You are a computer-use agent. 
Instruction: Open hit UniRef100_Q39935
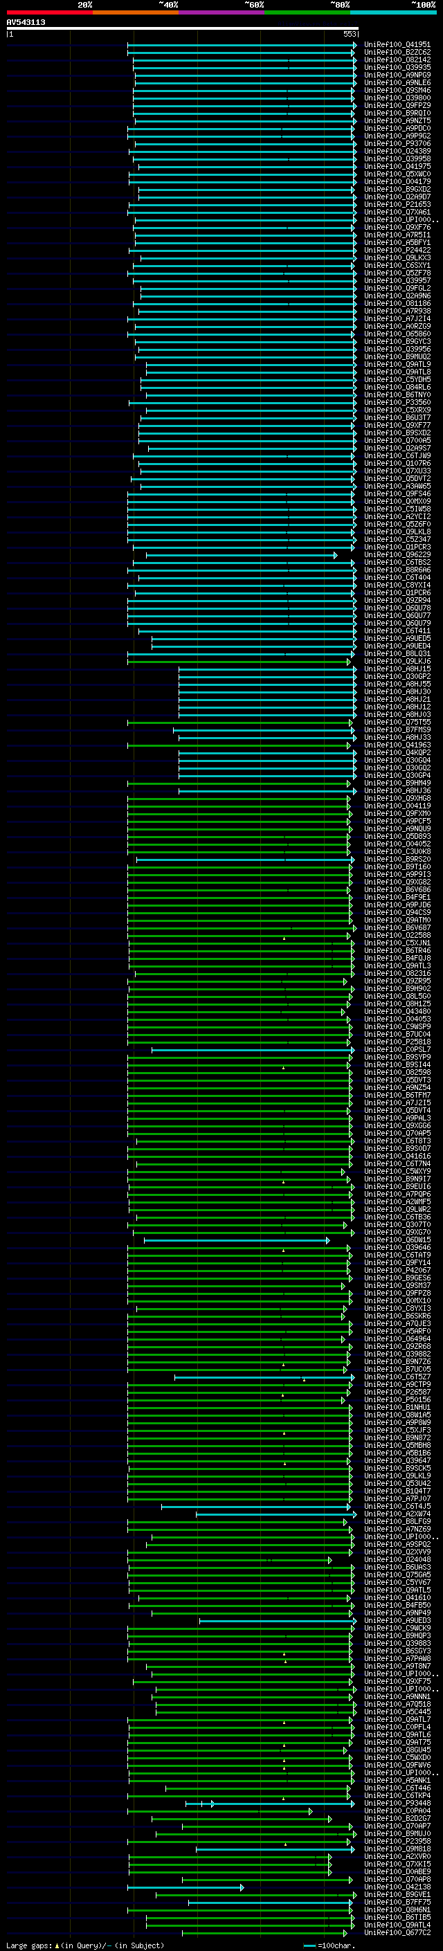pyautogui.click(x=397, y=67)
